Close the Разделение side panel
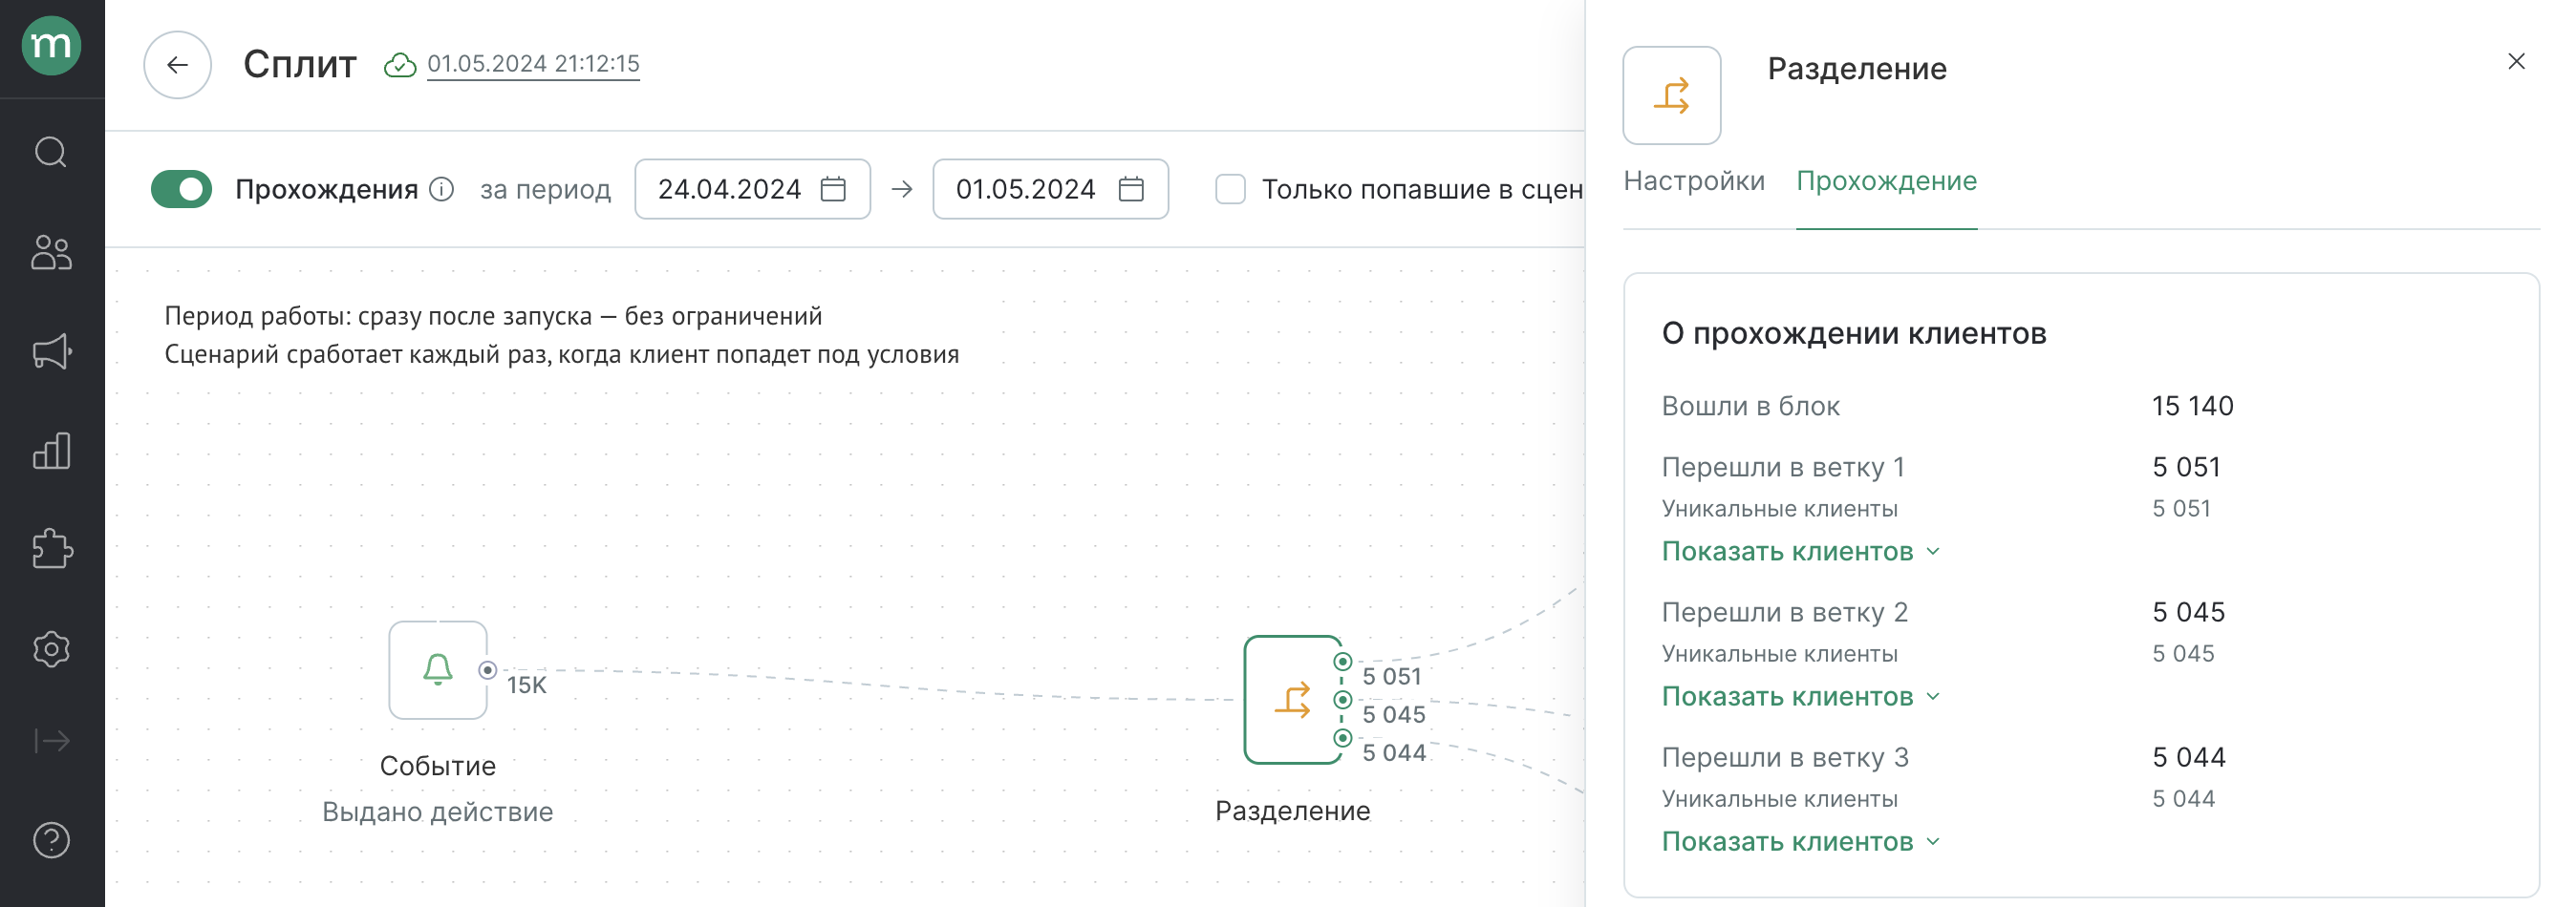The width and height of the screenshot is (2576, 907). [2517, 62]
